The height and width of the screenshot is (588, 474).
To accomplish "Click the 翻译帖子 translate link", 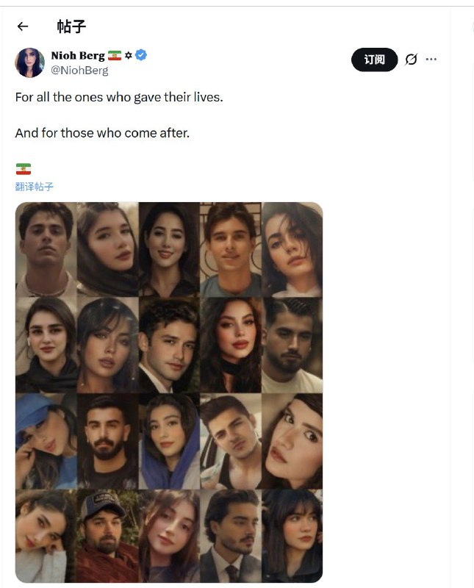I will point(34,187).
